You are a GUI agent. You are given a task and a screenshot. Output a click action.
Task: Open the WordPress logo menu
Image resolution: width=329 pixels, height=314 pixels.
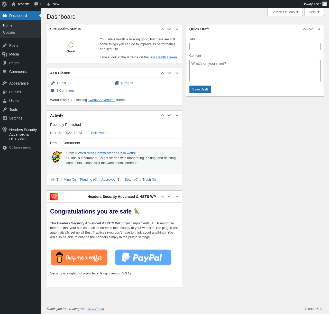(x=4, y=4)
